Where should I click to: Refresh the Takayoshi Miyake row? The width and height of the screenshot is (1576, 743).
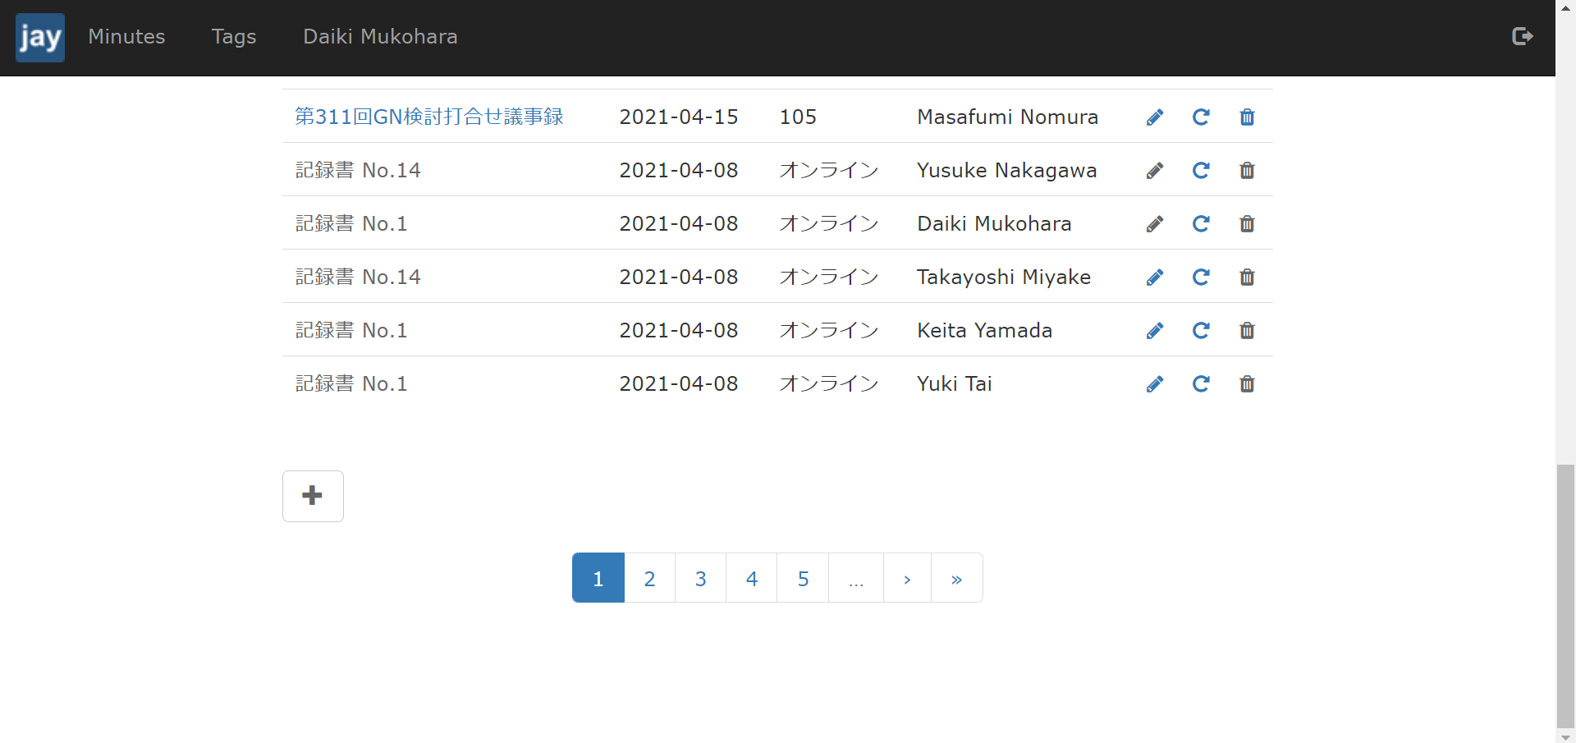click(1200, 277)
